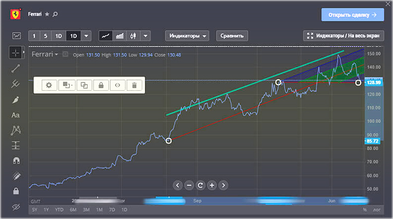The width and height of the screenshot is (393, 219).
Task: Switch to candlestick chart type
Action: coord(133,36)
